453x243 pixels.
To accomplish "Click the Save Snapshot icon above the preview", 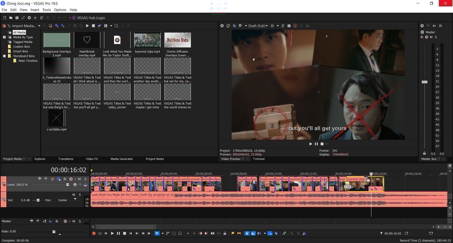I will [x=289, y=26].
